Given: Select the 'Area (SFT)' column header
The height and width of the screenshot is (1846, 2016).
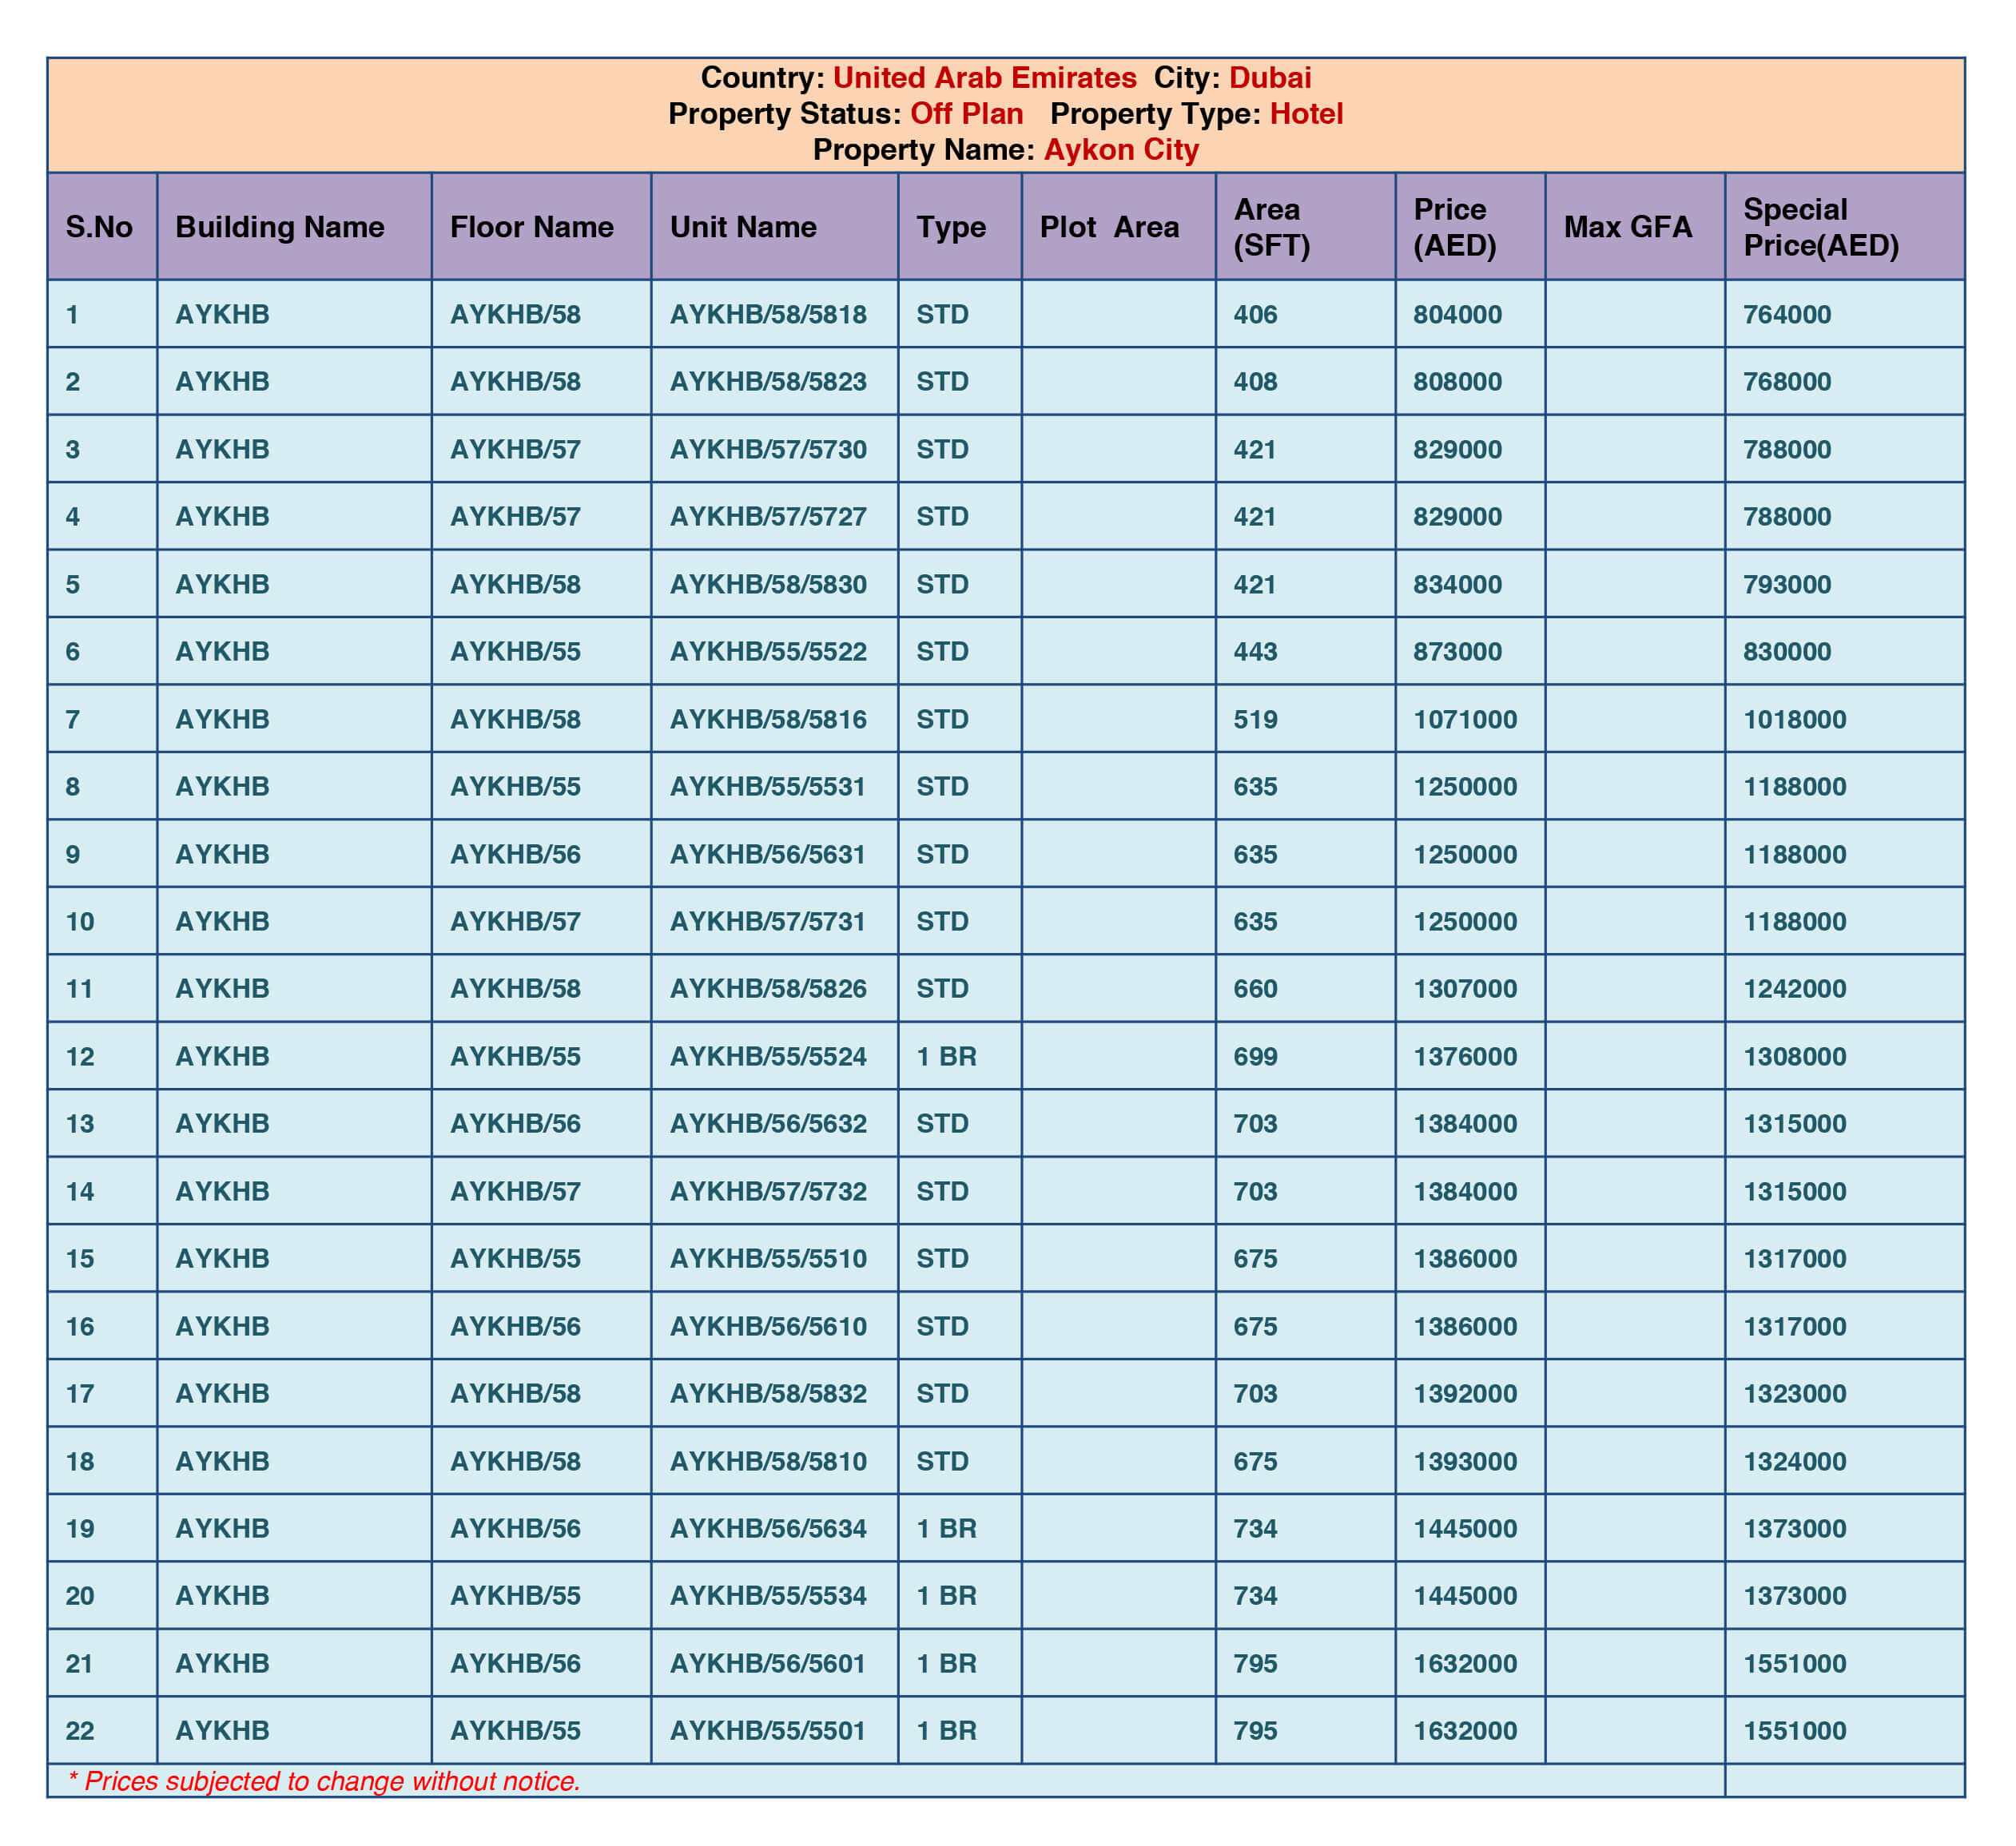Looking at the screenshot, I should click(x=1306, y=227).
